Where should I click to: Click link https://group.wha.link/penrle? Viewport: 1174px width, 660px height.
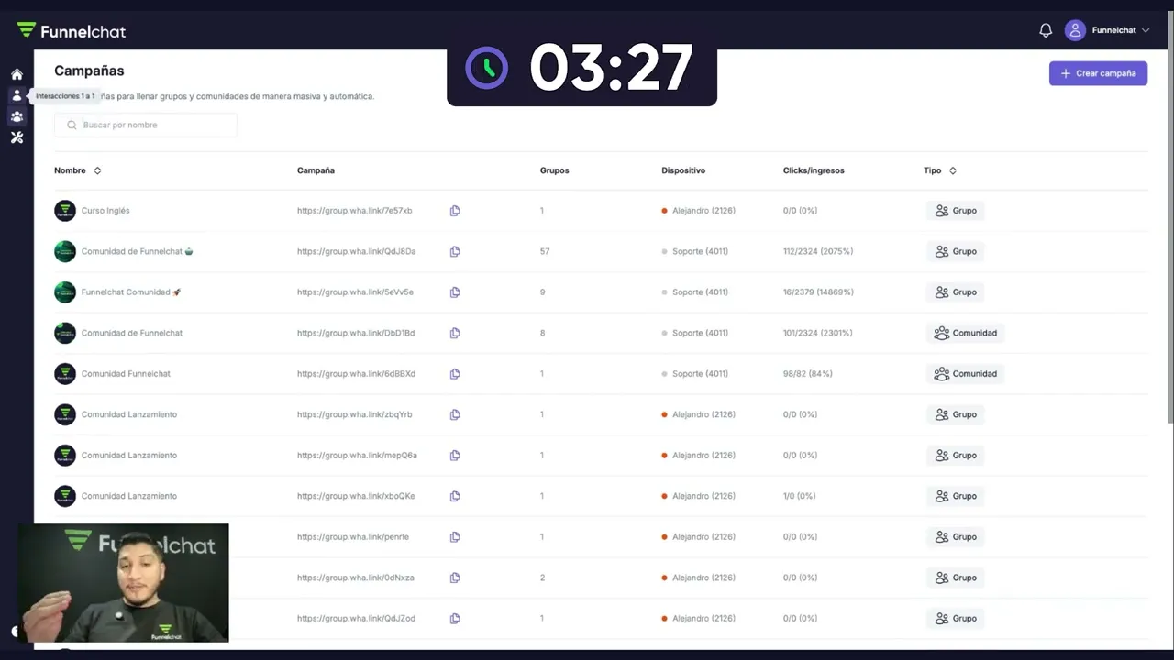click(353, 537)
